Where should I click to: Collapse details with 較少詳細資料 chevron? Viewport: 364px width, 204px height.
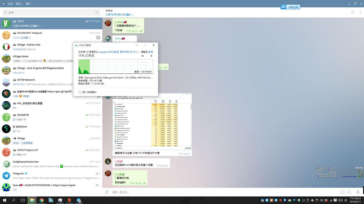pyautogui.click(x=80, y=92)
